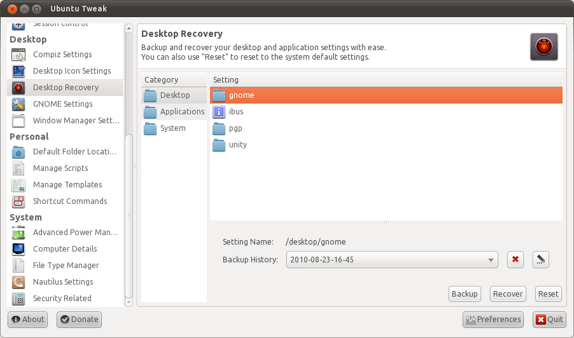Delete the selected backup with red X
574x338 pixels.
[x=515, y=259]
